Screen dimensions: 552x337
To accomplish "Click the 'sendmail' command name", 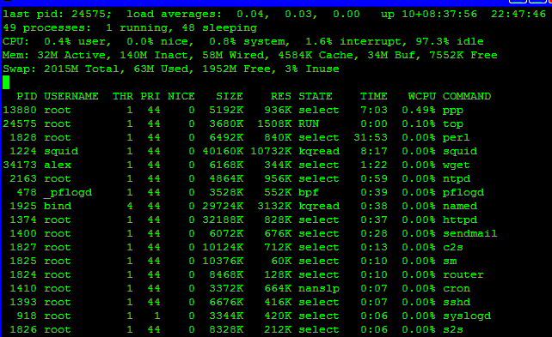I will (470, 233).
